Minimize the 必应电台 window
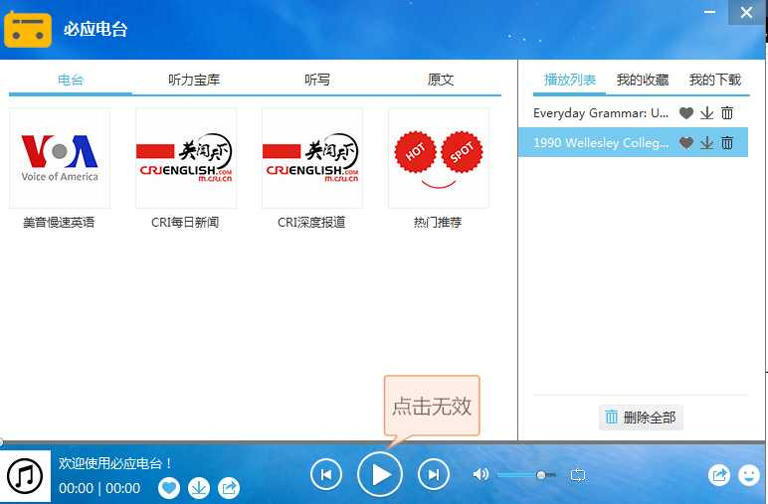Screen dimensions: 768x504 tap(709, 12)
